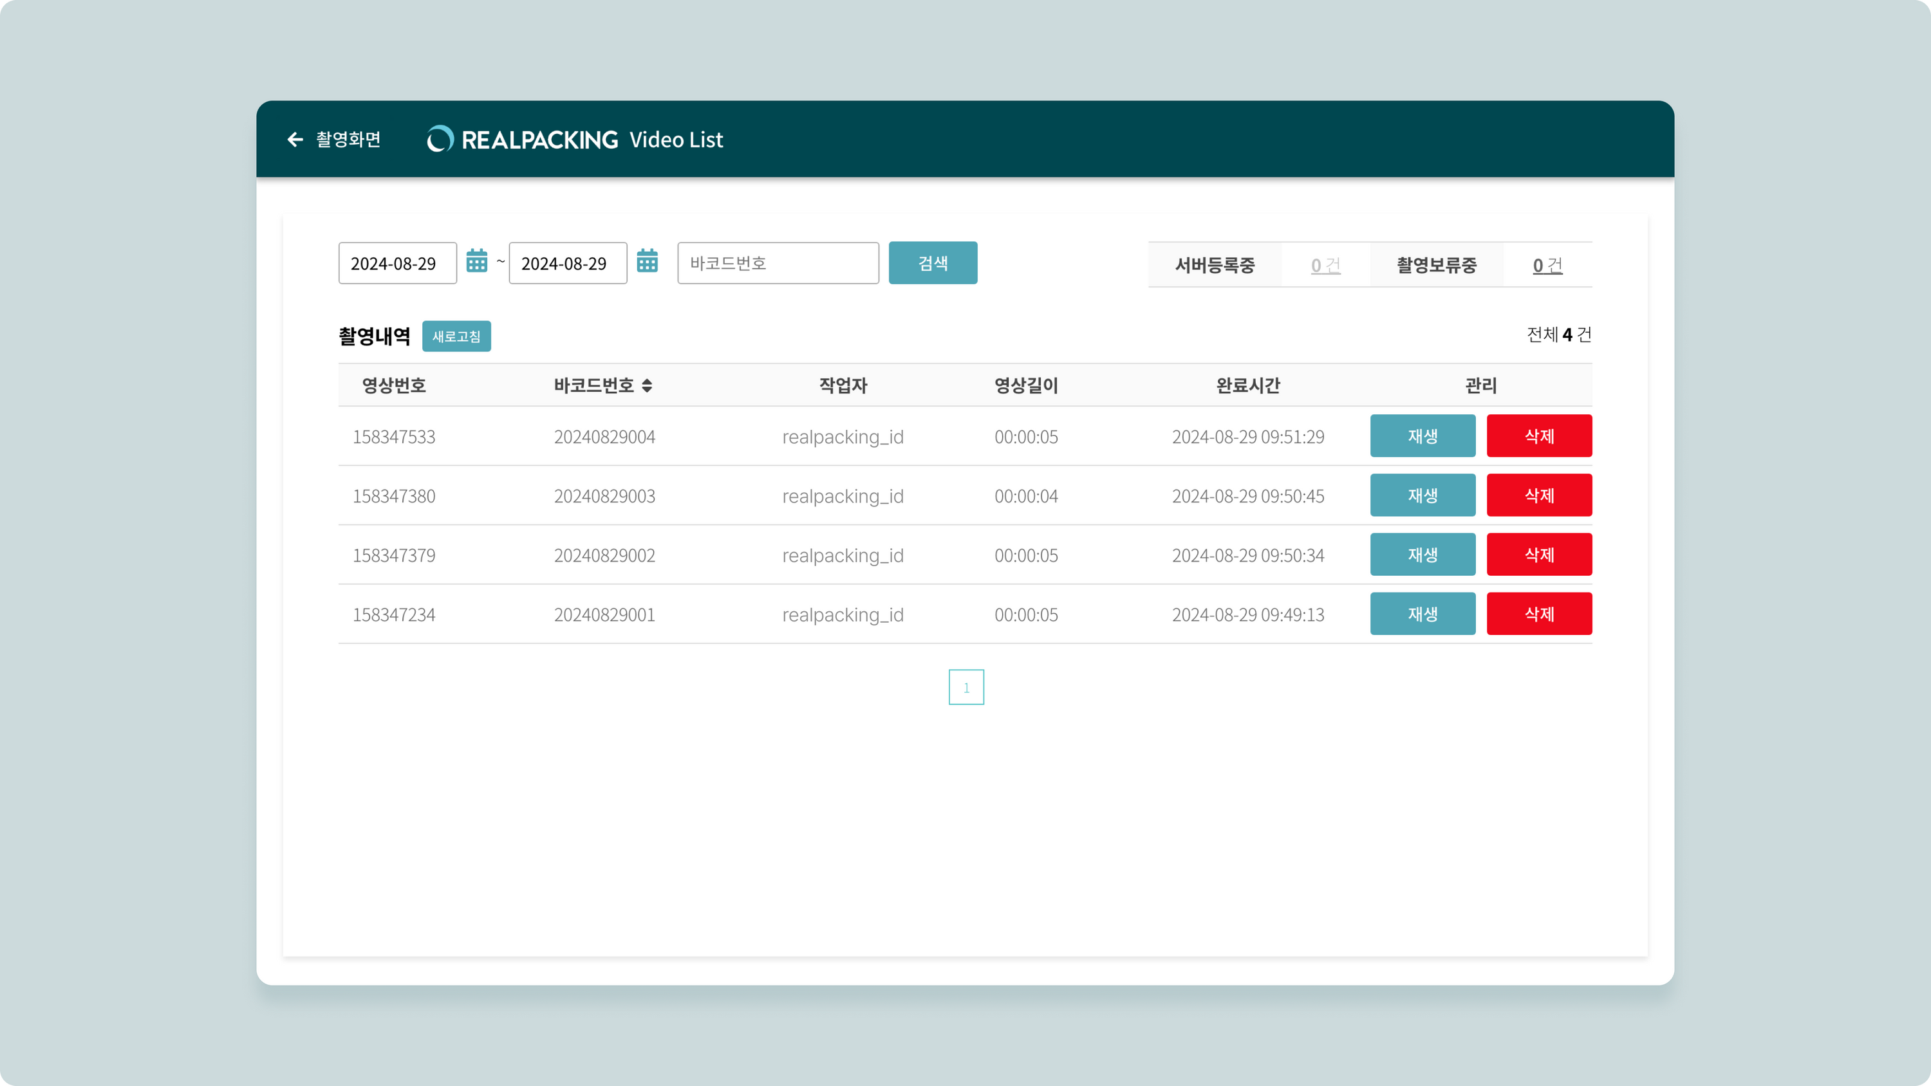
Task: Play video with barcode 20240829003
Action: (x=1422, y=495)
